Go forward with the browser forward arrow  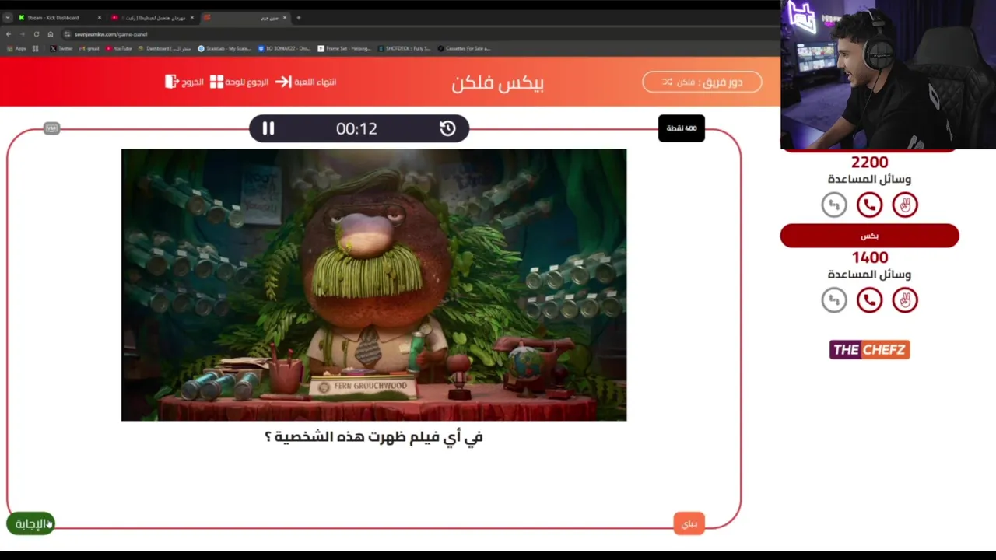pos(22,34)
